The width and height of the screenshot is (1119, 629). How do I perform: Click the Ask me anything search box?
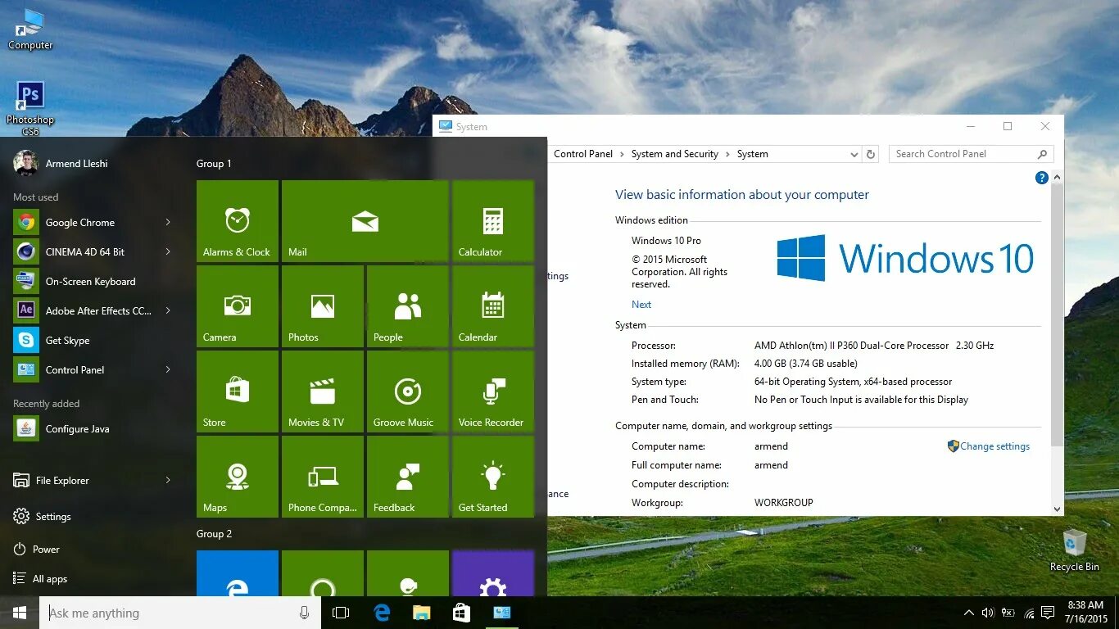180,613
